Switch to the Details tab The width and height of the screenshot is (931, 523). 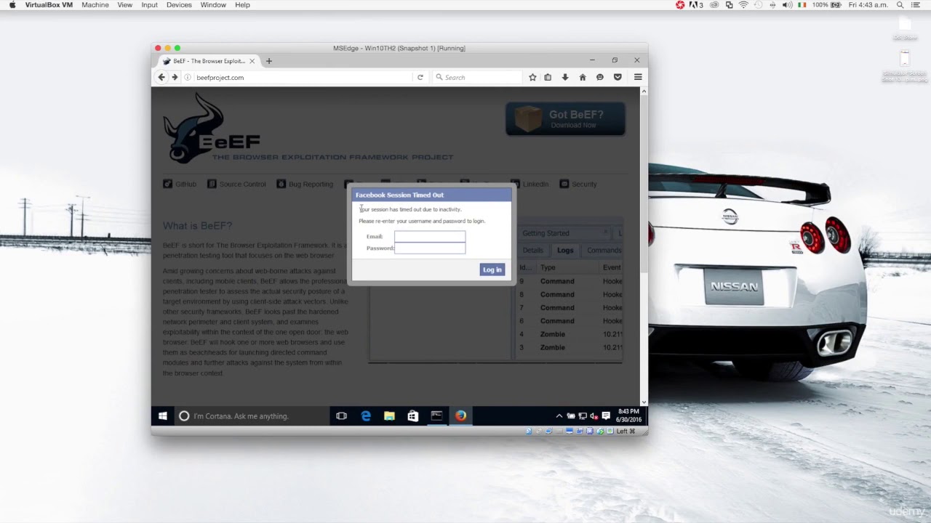[532, 250]
